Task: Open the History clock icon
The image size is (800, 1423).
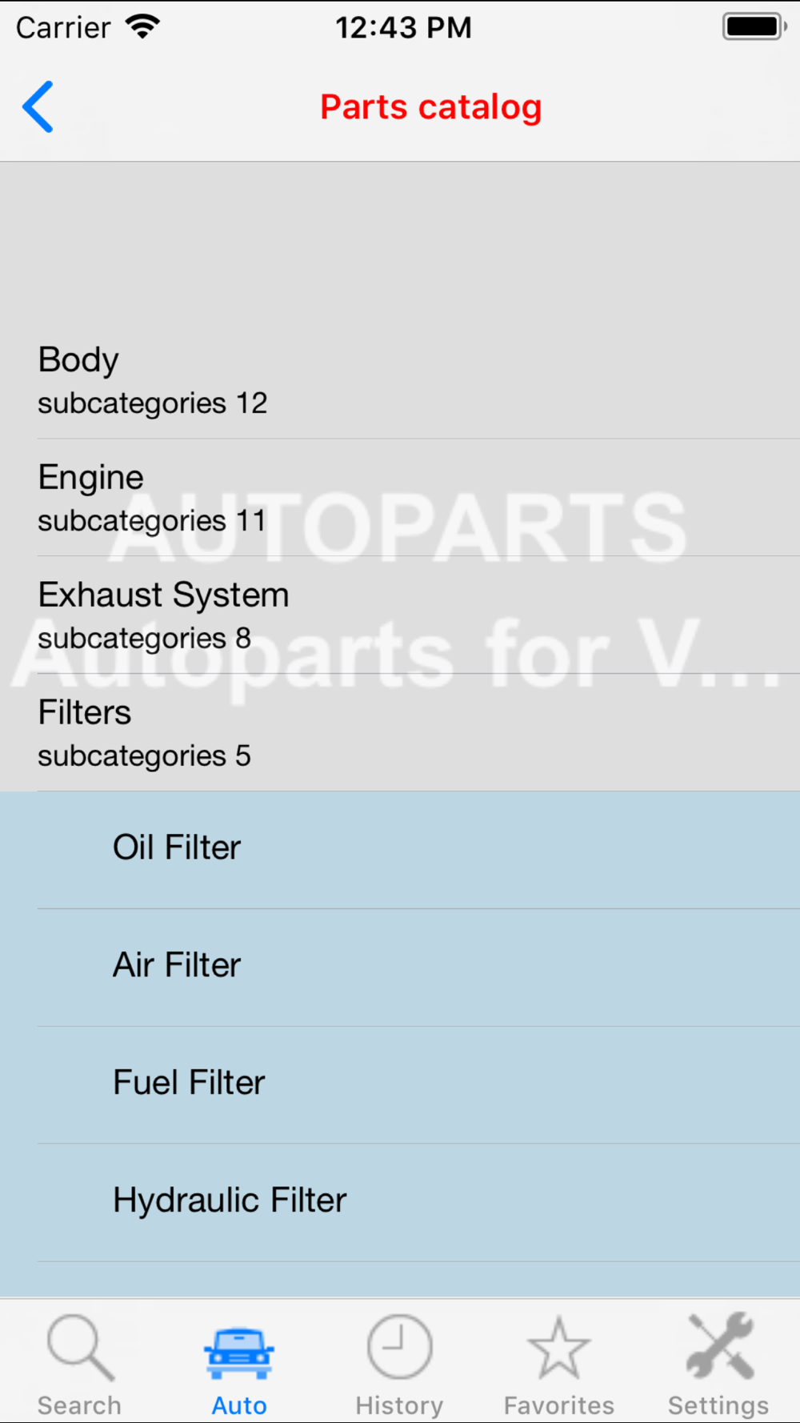Action: tap(399, 1346)
